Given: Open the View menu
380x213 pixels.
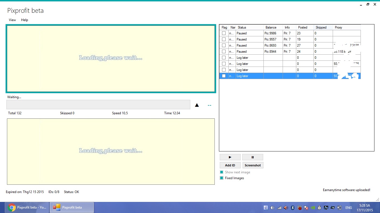Looking at the screenshot, I should pyautogui.click(x=12, y=20).
